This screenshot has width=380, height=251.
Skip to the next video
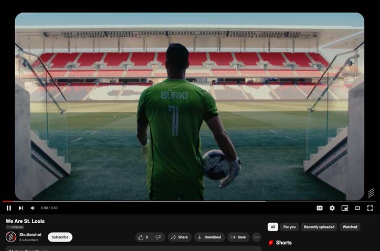click(21, 208)
